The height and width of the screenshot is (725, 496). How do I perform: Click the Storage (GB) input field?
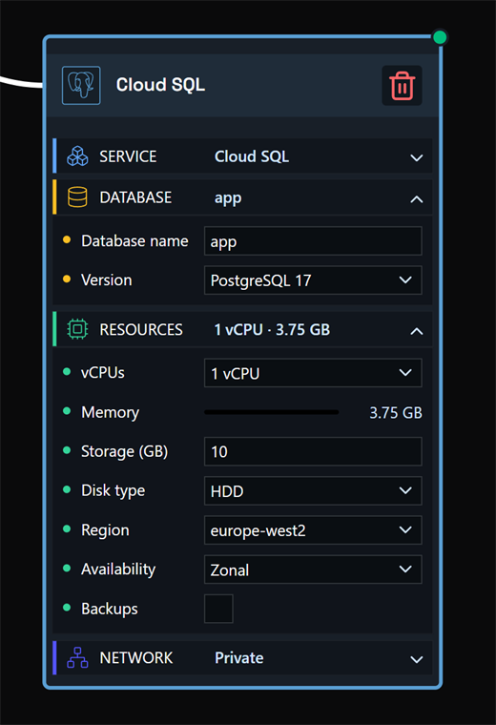[x=313, y=451]
